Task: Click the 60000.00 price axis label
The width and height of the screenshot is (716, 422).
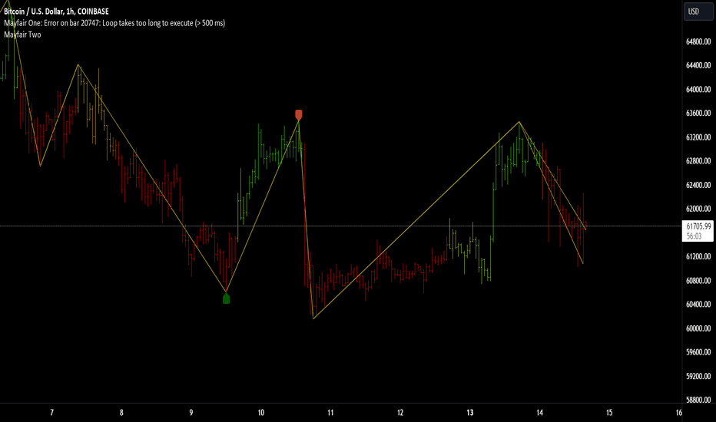Action: coord(698,328)
